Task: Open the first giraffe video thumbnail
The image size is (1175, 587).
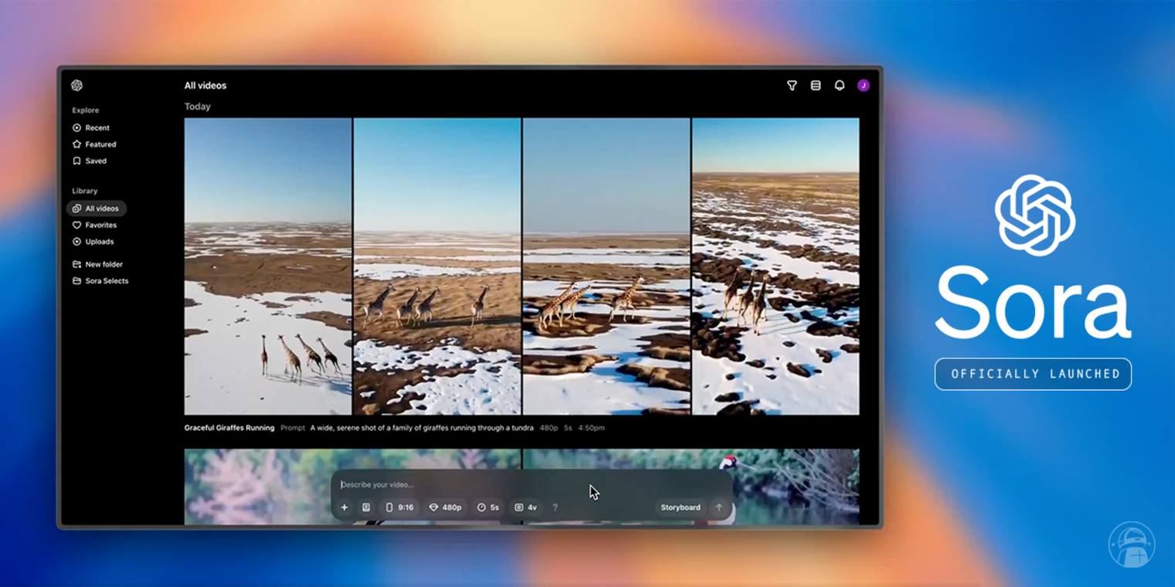Action: (267, 266)
